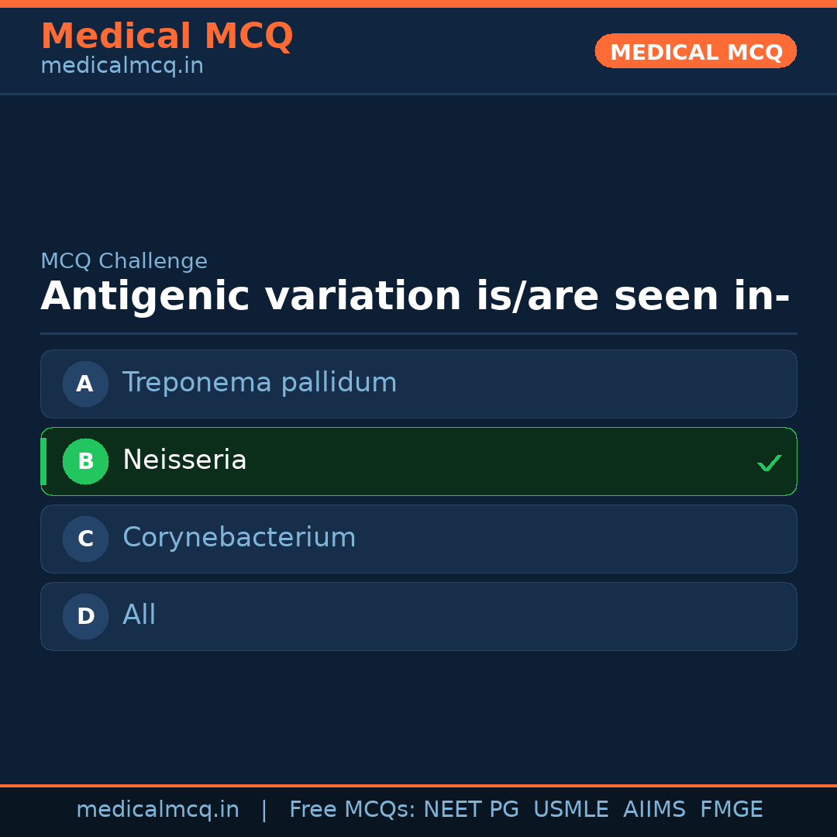Pick the Corynebacterium answer text
837x837 pixels.
[x=239, y=538]
